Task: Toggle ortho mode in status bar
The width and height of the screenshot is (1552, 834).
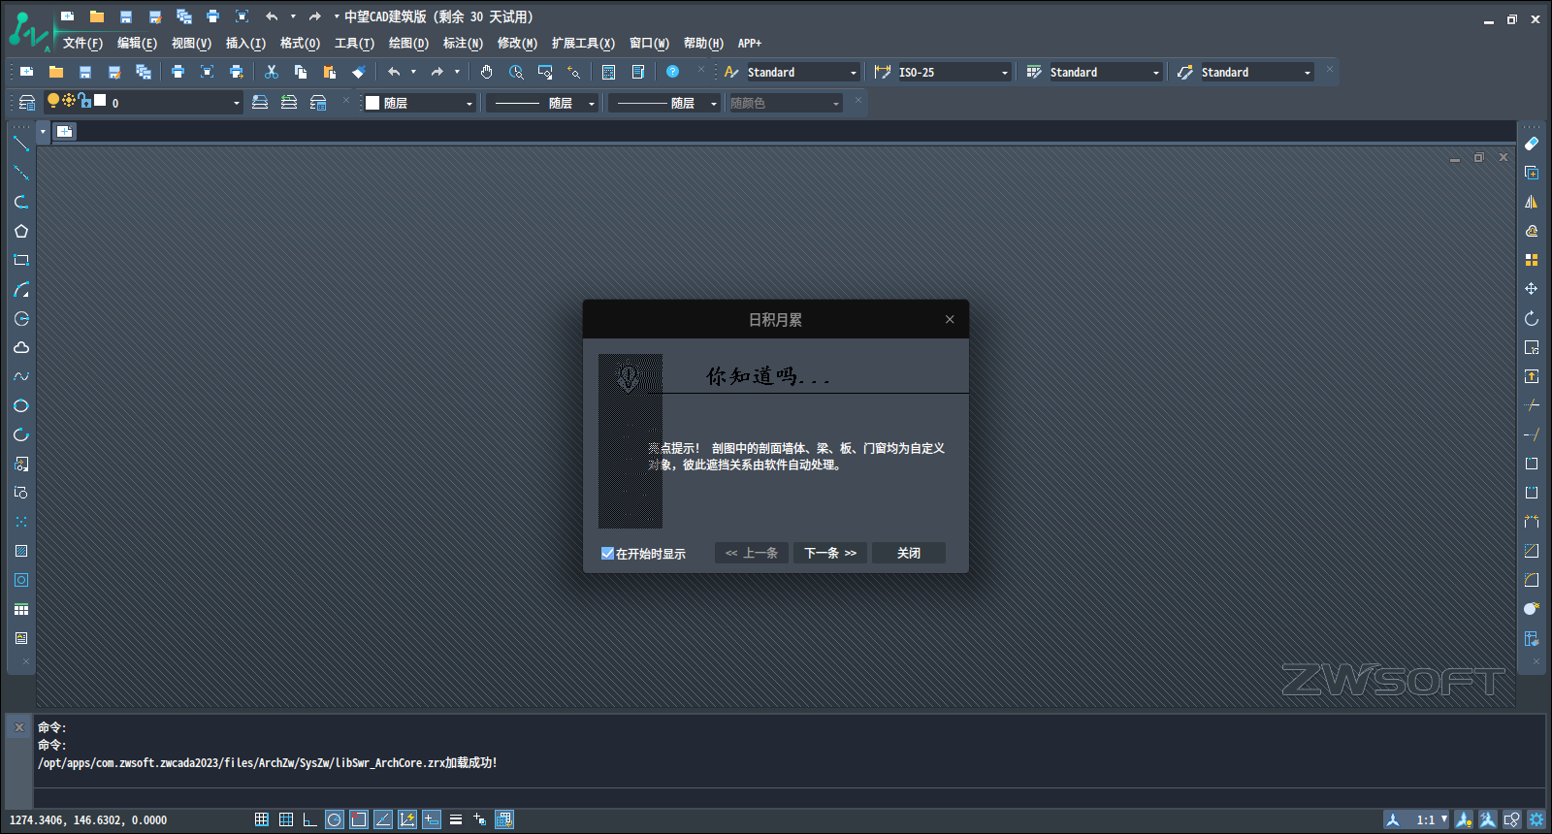Action: (310, 819)
